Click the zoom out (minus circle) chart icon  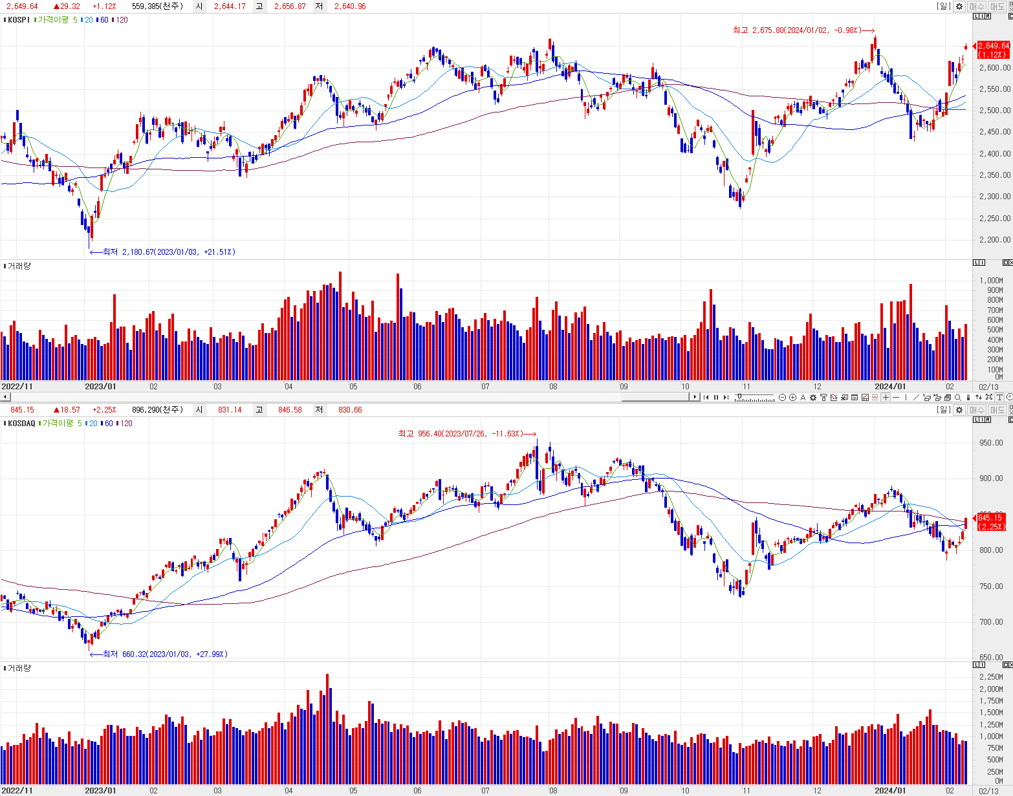pyautogui.click(x=782, y=397)
